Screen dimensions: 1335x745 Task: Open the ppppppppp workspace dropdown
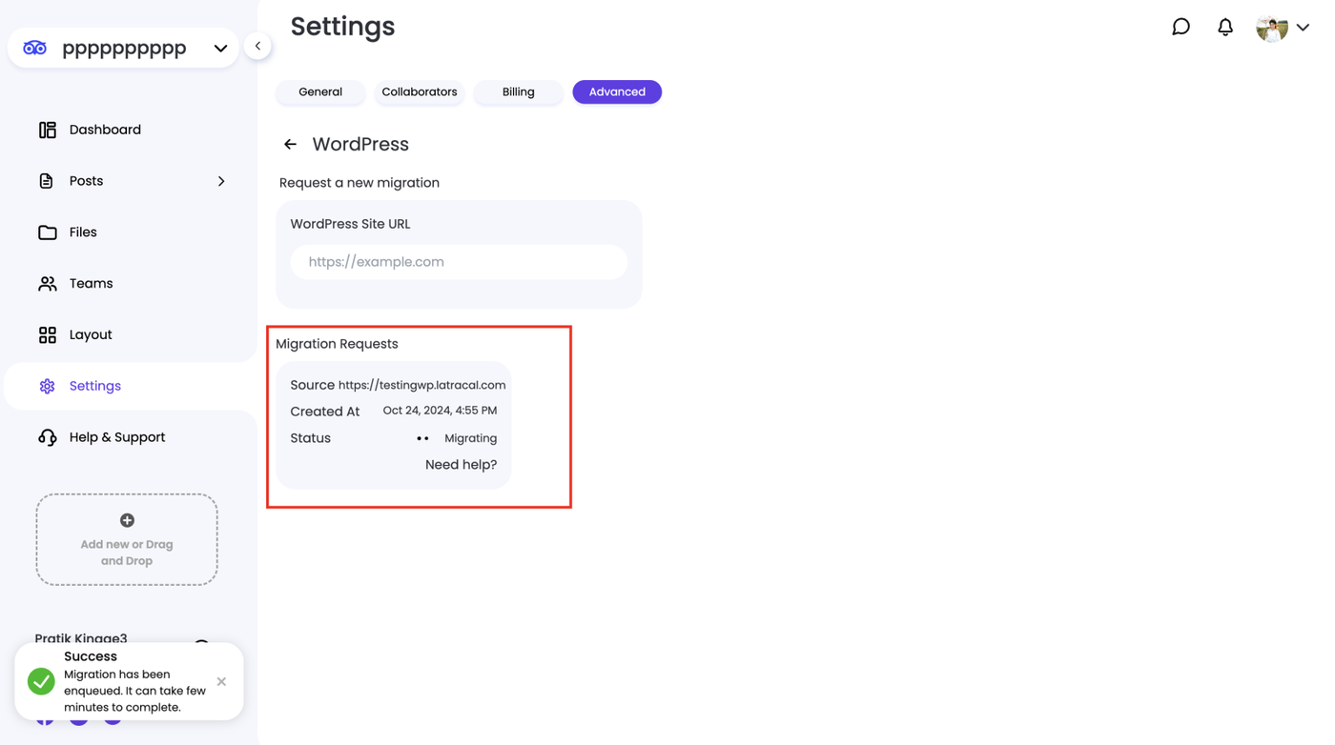point(220,49)
